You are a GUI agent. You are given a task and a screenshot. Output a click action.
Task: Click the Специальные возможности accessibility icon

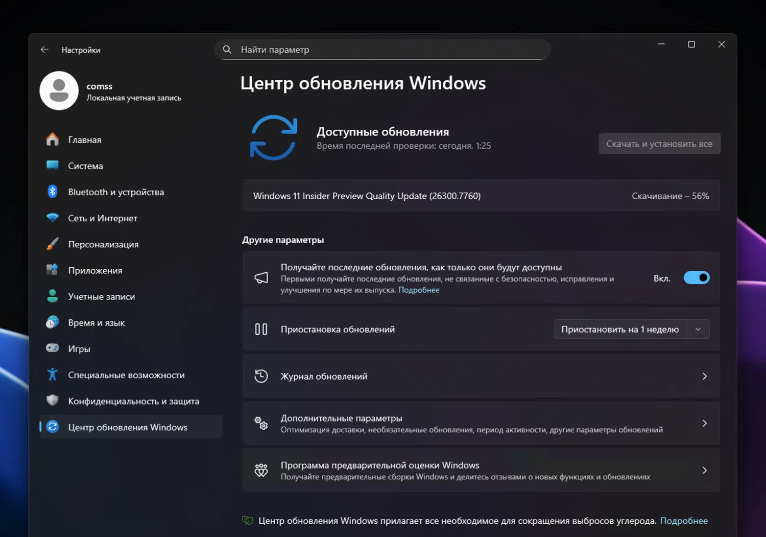coord(52,374)
